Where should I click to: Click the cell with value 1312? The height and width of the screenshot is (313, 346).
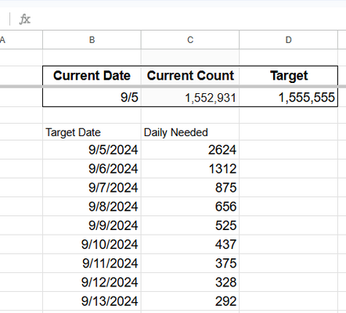[x=190, y=169]
